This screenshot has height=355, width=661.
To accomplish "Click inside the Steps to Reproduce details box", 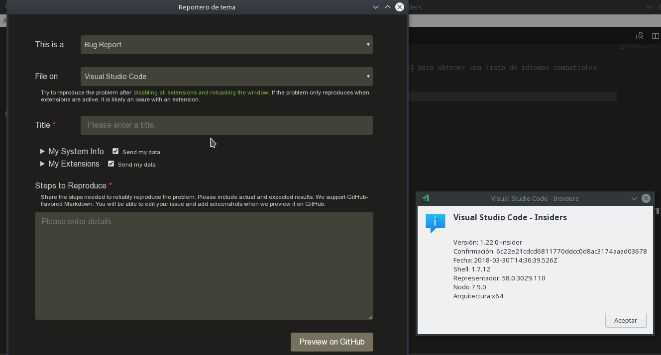I will (x=204, y=266).
